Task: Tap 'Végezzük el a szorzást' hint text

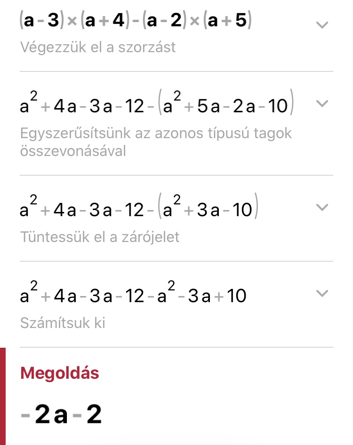Action: [x=98, y=47]
